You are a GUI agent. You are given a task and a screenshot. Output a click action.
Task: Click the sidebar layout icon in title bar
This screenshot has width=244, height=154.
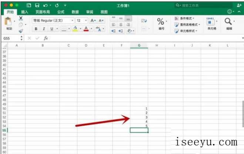pyautogui.click(x=29, y=6)
